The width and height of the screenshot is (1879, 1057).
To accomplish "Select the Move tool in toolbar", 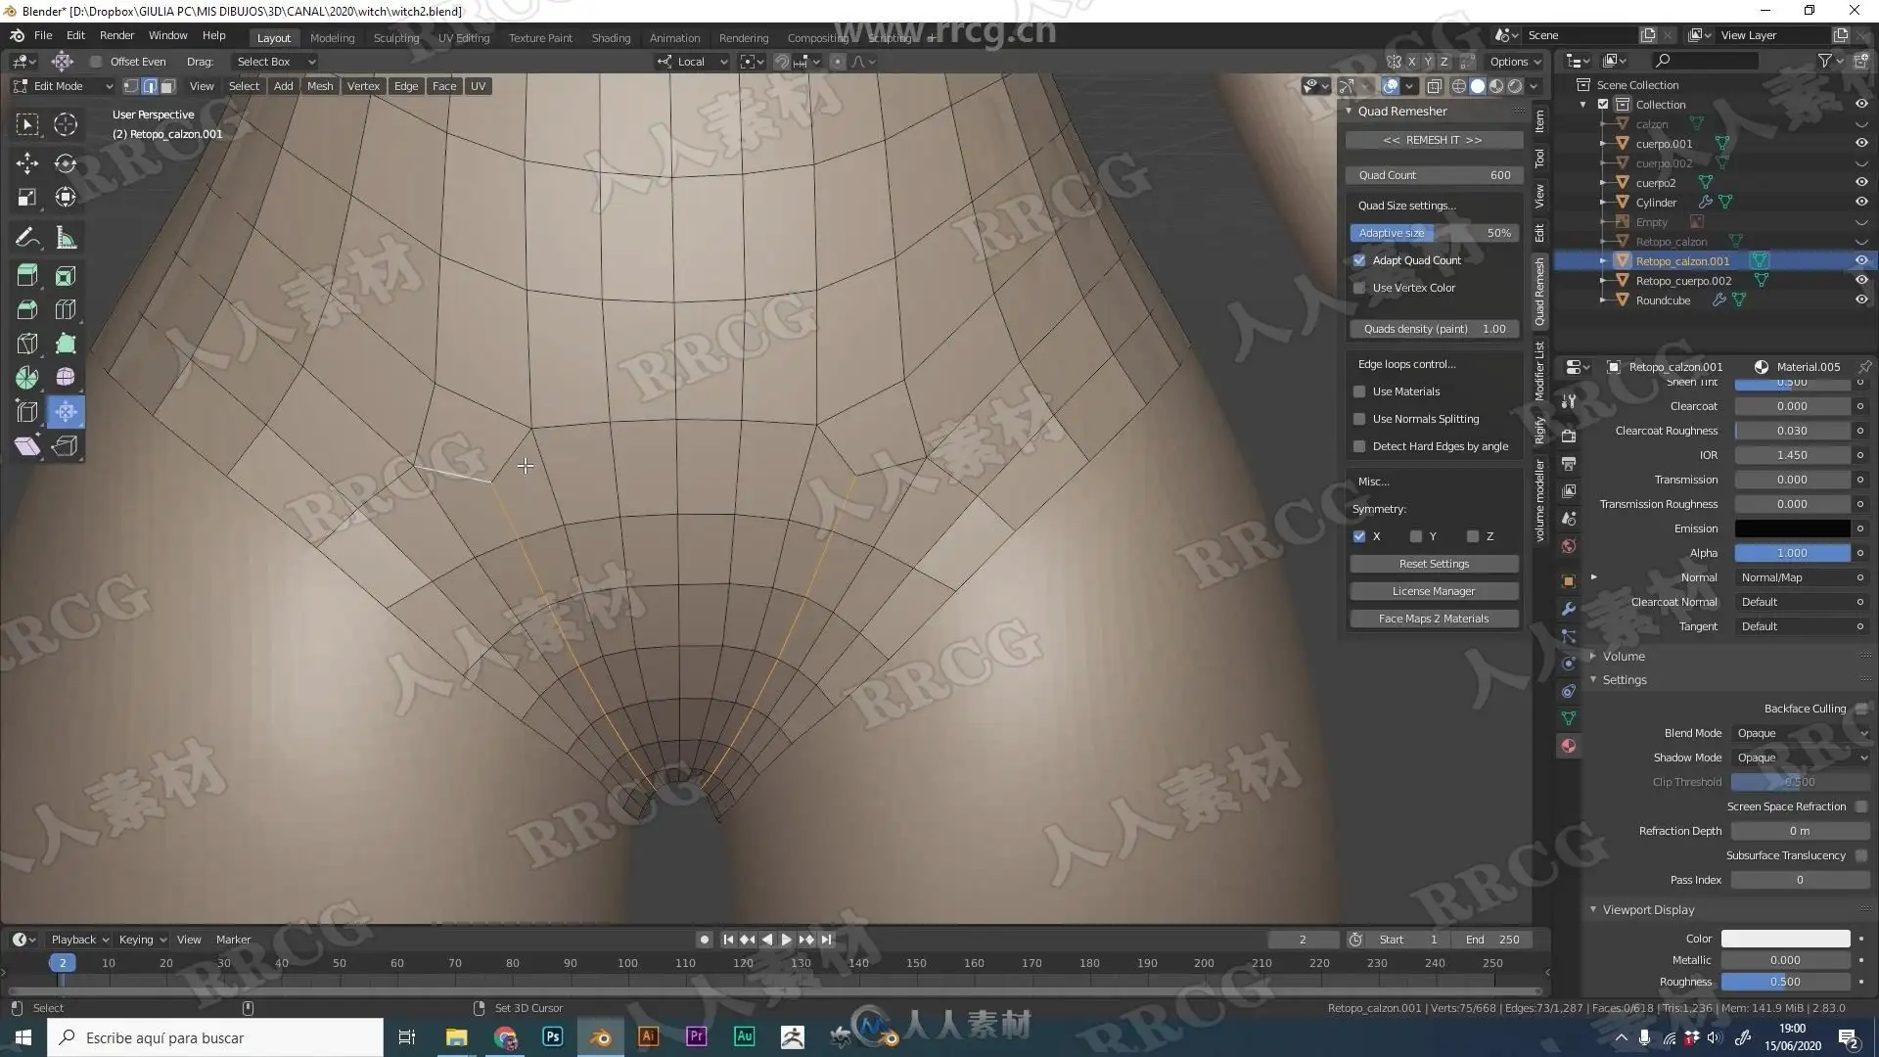I will tap(27, 163).
